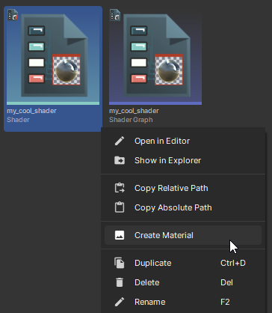This screenshot has height=313, width=272.
Task: Select the my_cool_shader Shader thumbnail
Action: point(53,55)
